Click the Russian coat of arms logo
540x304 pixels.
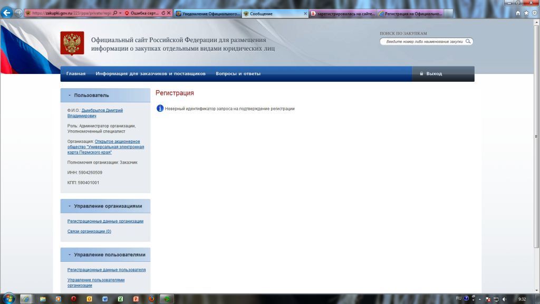click(72, 43)
